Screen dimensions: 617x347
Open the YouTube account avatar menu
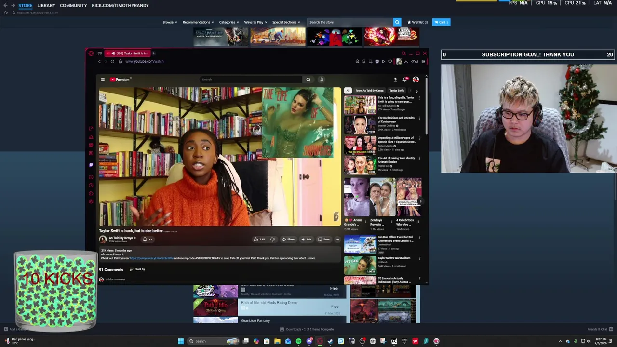[416, 80]
